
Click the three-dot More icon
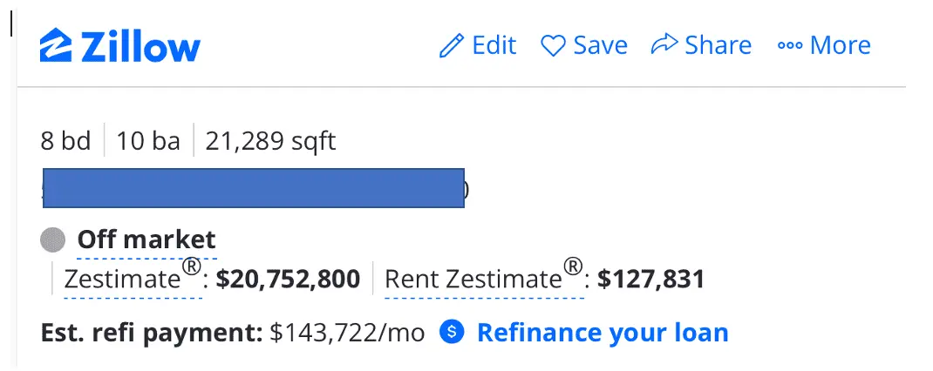pos(790,46)
